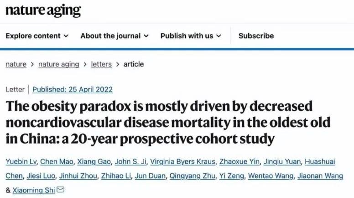
Task: Click the nature aging logo
Action: coord(43,10)
